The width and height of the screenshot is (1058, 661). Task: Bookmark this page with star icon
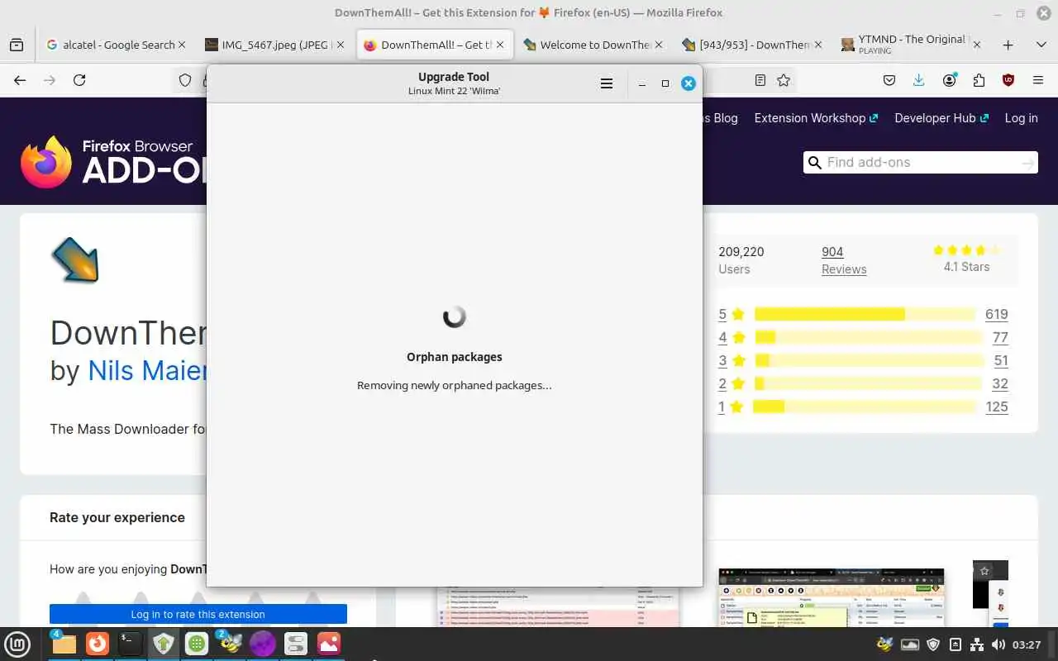click(784, 80)
